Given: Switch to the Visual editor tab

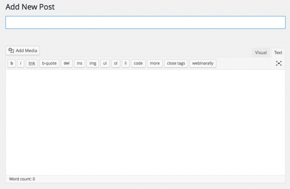Looking at the screenshot, I should coord(261,53).
